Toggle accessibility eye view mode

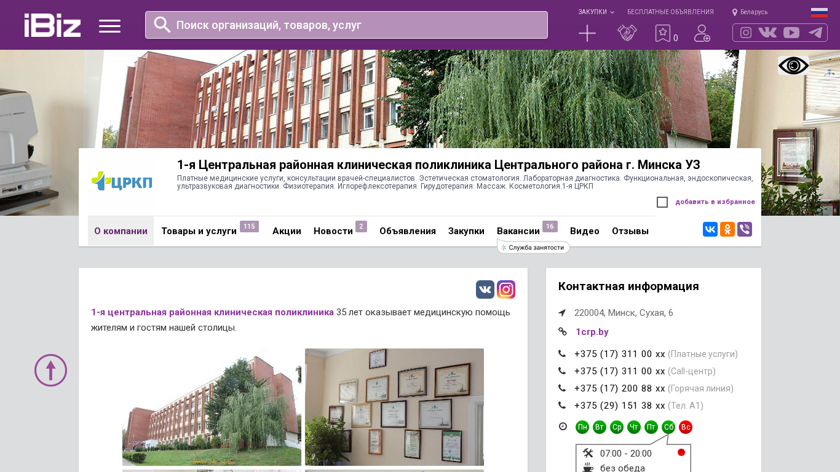[x=793, y=66]
